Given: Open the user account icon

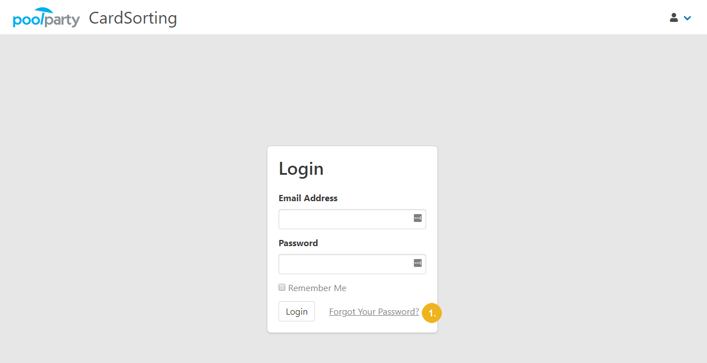Looking at the screenshot, I should pyautogui.click(x=674, y=17).
